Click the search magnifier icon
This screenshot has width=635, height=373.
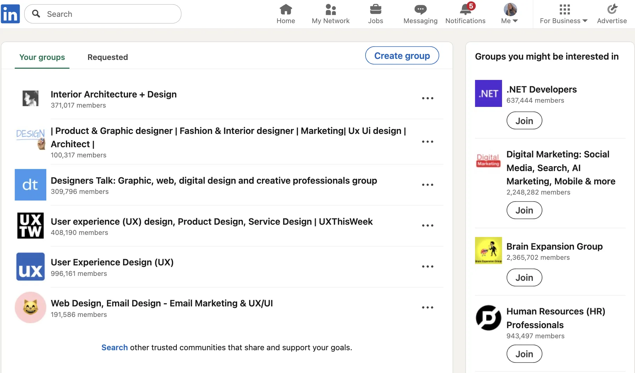pos(36,14)
